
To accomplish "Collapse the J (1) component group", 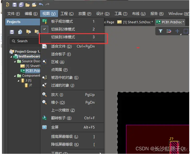I will pyautogui.click(x=18, y=81).
